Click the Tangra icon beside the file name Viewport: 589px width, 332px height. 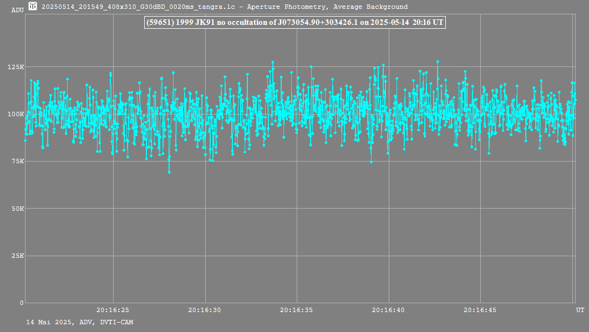pyautogui.click(x=33, y=7)
